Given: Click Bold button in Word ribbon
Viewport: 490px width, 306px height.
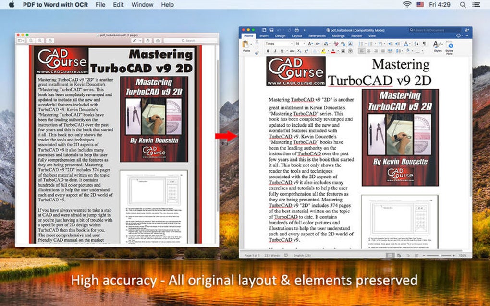Looking at the screenshot, I should click(268, 51).
